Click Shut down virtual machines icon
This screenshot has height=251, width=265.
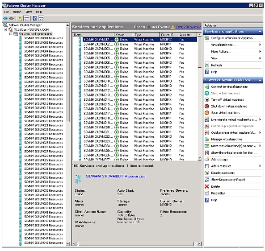coord(207,106)
